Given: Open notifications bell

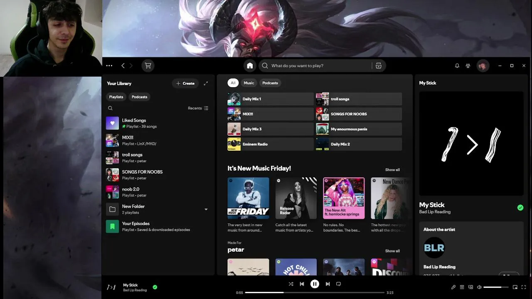Looking at the screenshot, I should tap(457, 66).
